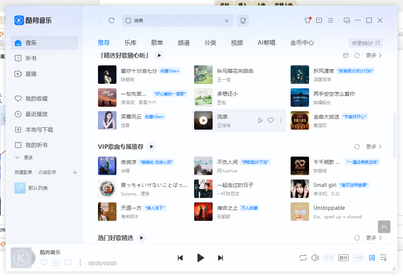Viewport: 403px width, 277px height.
Task: Go back with the left arrow
Action: [100, 20]
